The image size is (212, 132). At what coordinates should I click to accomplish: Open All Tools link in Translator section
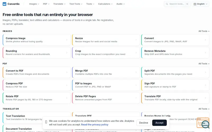tap(204, 109)
